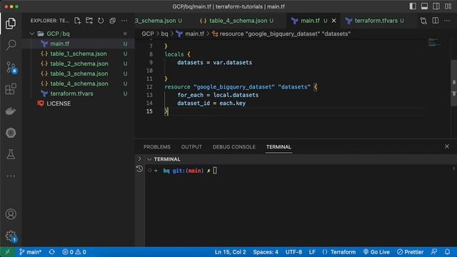This screenshot has height=257, width=457.
Task: Click the GCP breadcrumb segment
Action: click(148, 34)
